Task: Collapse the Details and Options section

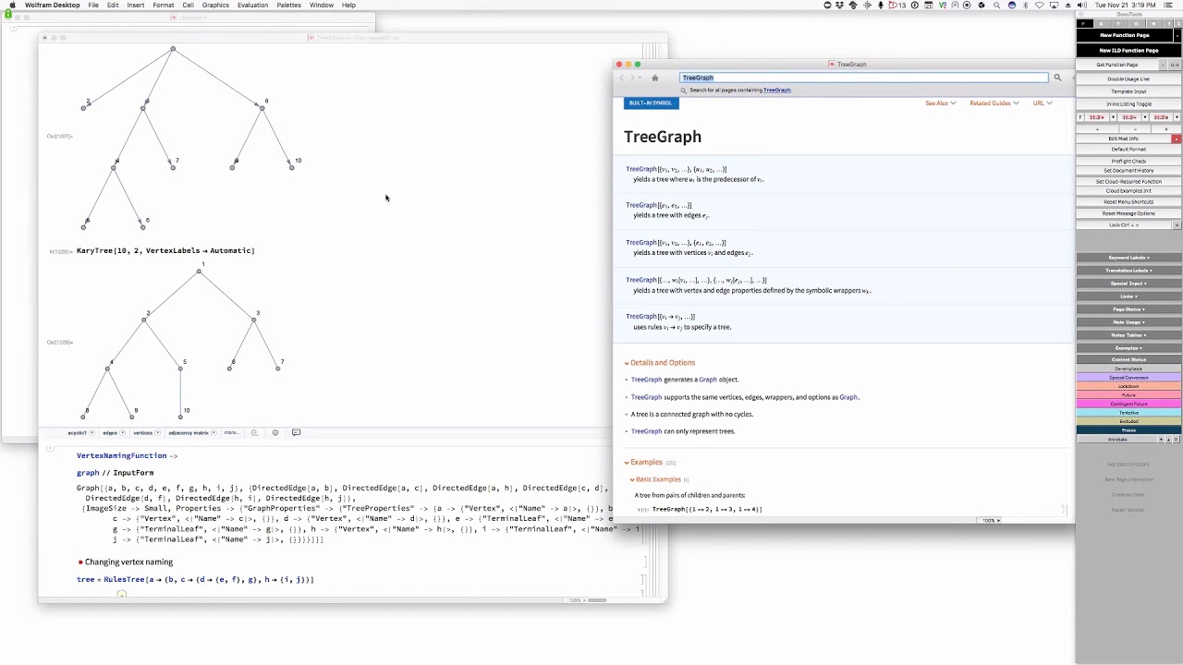Action: tap(627, 363)
